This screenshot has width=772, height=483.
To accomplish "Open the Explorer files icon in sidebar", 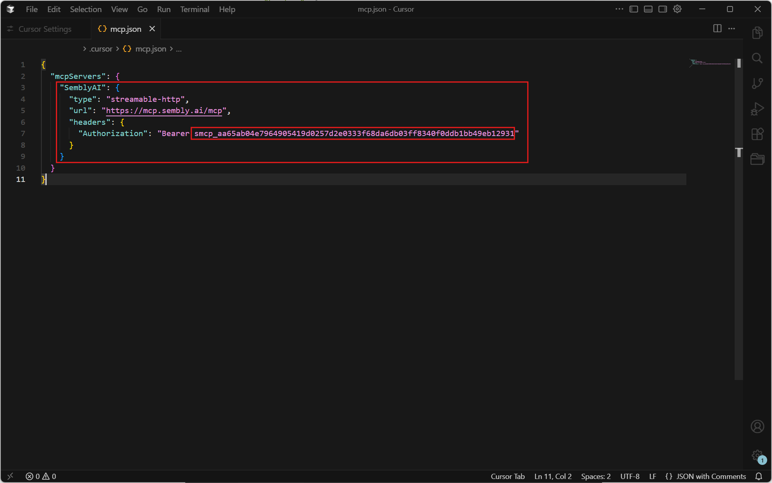I will point(757,33).
